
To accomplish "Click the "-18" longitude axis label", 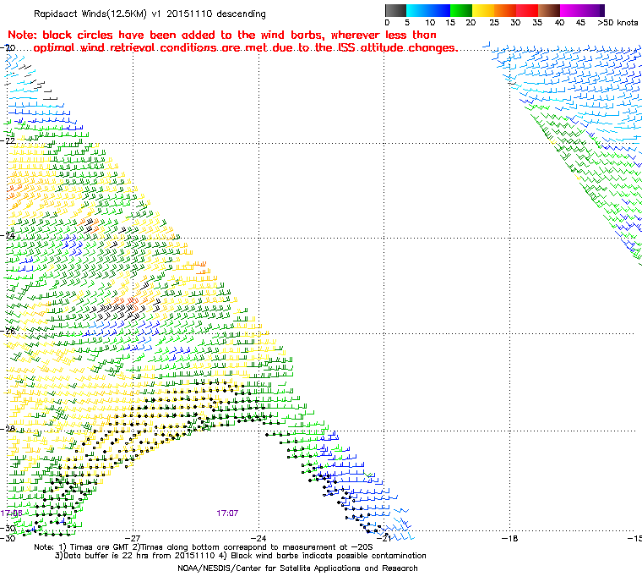I will (509, 538).
